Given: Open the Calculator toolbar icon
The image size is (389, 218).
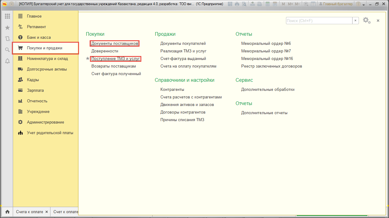Looking at the screenshot, I should (267, 4).
